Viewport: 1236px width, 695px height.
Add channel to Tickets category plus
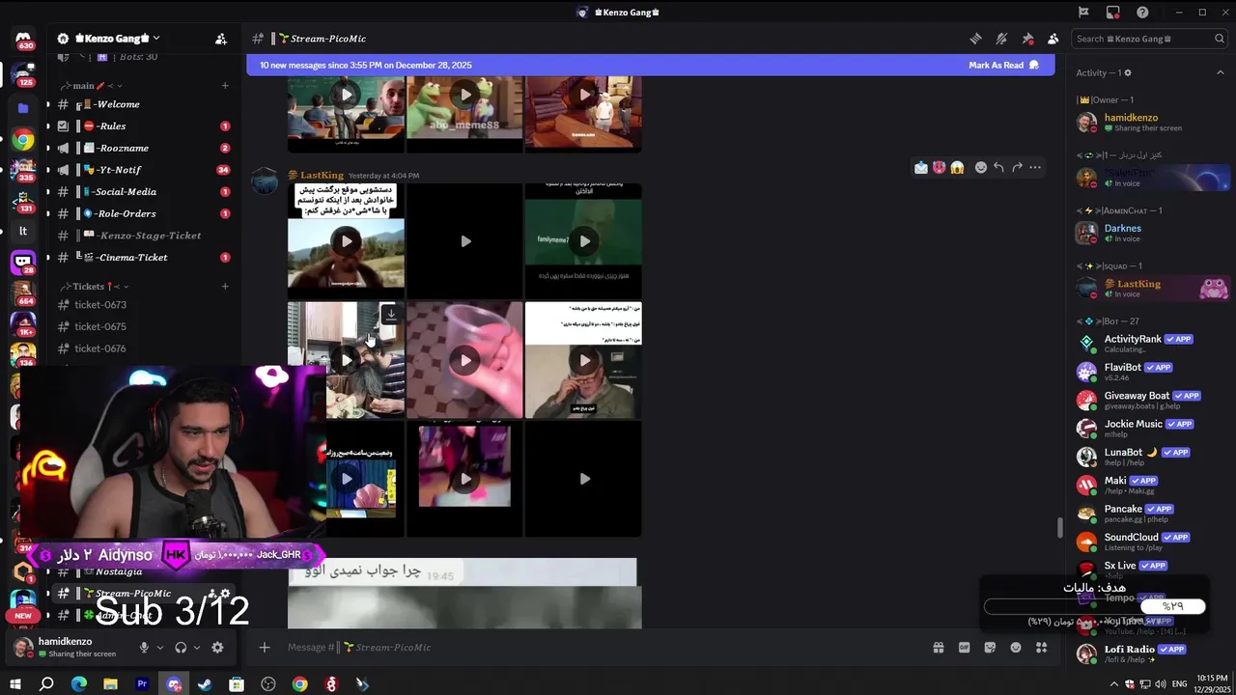click(x=225, y=287)
